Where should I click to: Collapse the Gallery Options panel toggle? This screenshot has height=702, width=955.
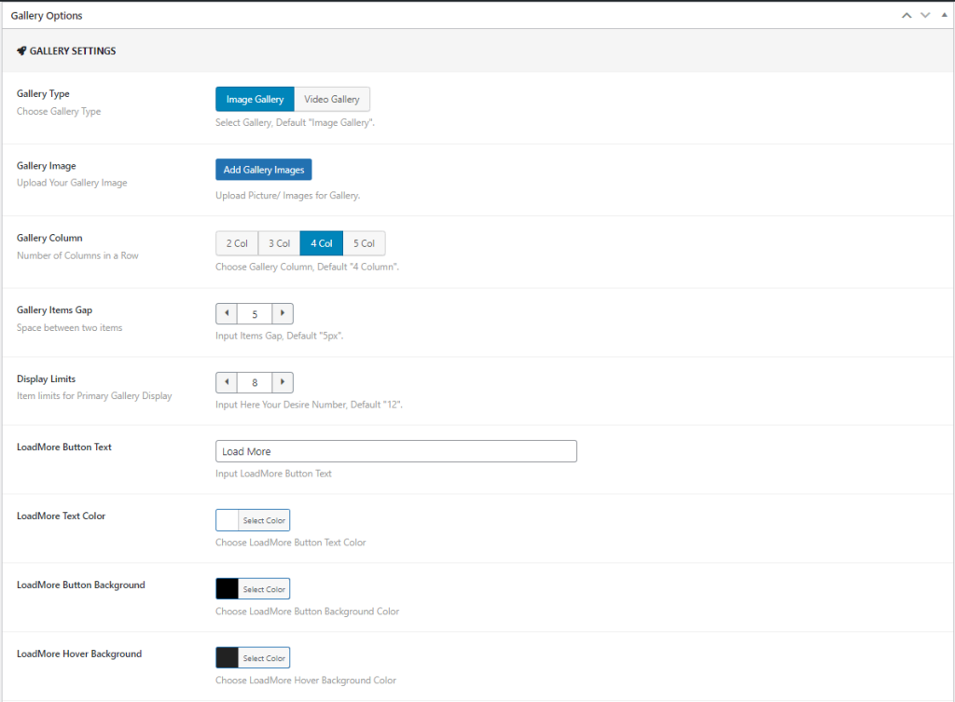click(942, 16)
